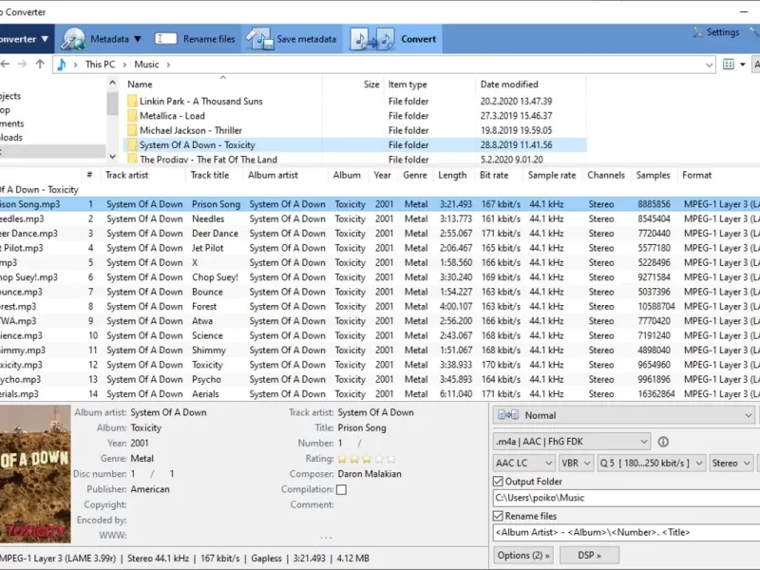The image size is (760, 570).
Task: Go forward in folder navigation
Action: pos(22,64)
